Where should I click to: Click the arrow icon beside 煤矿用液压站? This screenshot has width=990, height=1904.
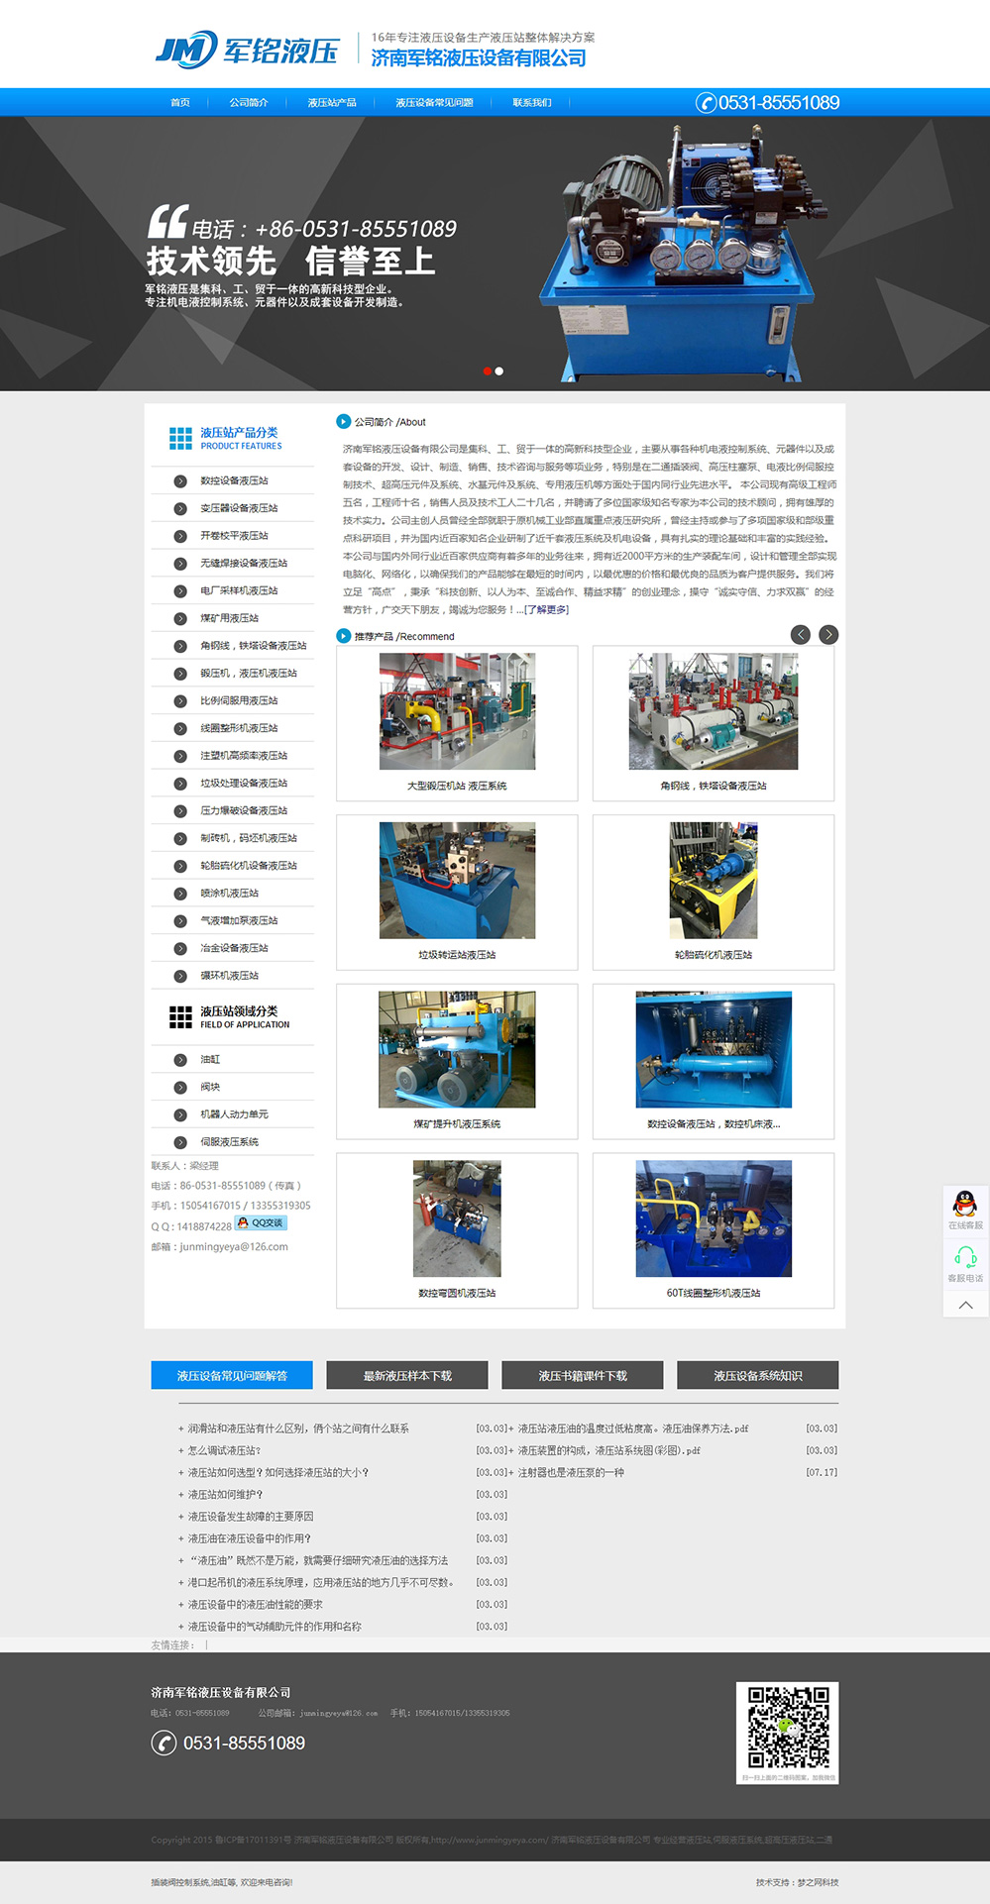click(x=180, y=619)
